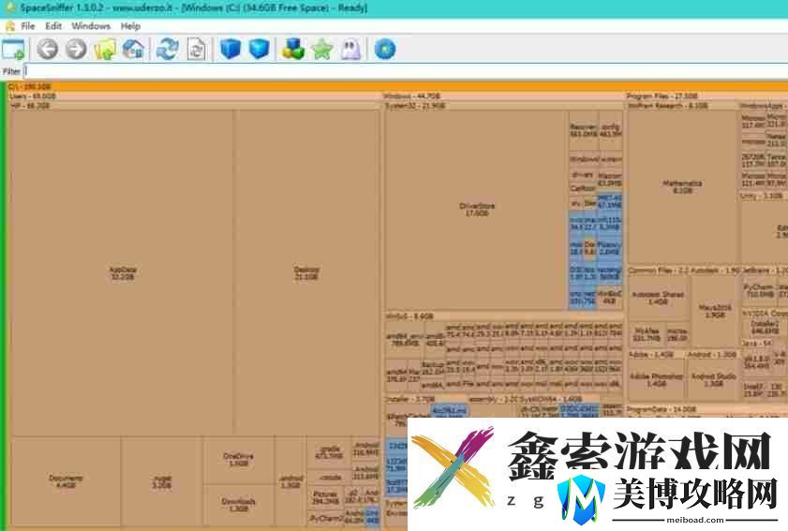This screenshot has width=788, height=531.
Task: Select the Users folder header
Action: point(194,96)
